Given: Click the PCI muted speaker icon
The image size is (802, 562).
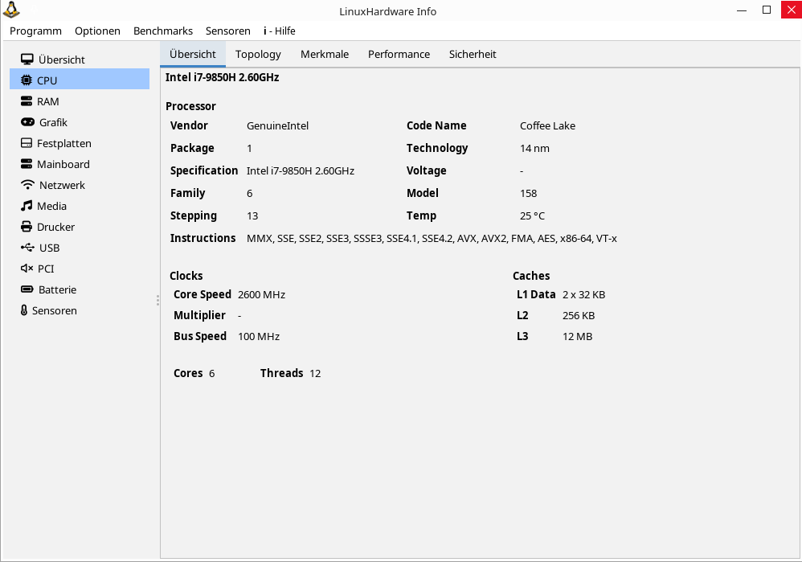Looking at the screenshot, I should click(x=27, y=269).
